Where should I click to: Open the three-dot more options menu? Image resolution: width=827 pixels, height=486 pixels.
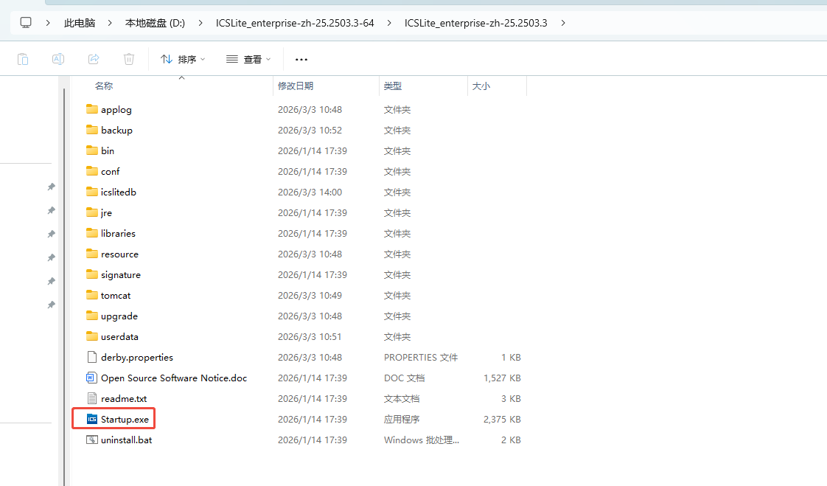point(301,59)
